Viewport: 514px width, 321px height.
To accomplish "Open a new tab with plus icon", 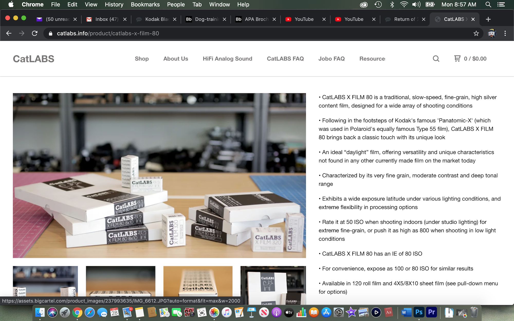I will coord(488,19).
